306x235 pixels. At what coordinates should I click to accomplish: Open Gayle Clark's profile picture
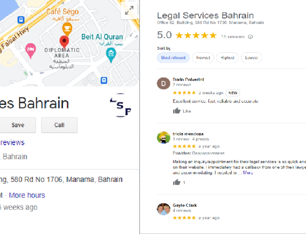click(x=163, y=209)
